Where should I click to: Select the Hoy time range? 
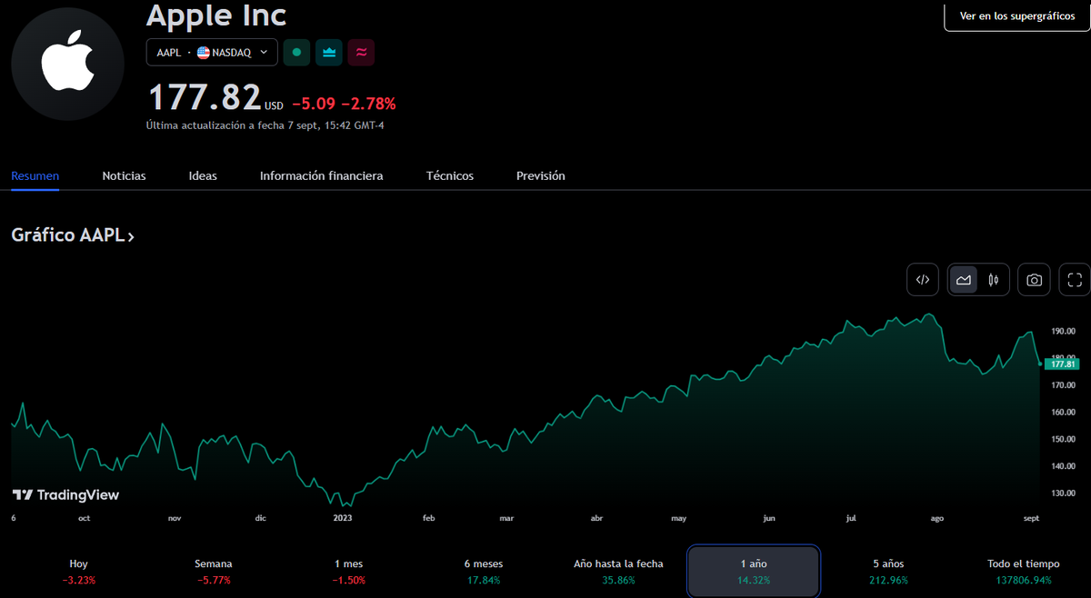tap(79, 572)
